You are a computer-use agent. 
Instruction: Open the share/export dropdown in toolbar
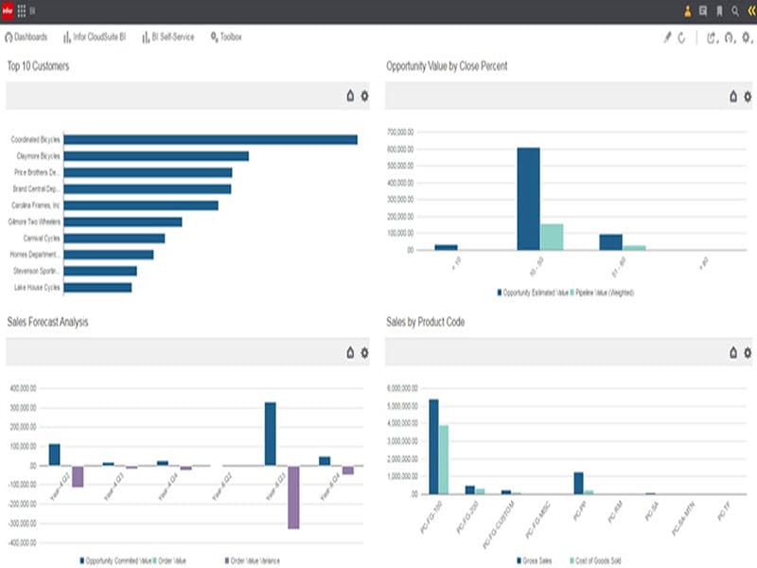712,38
